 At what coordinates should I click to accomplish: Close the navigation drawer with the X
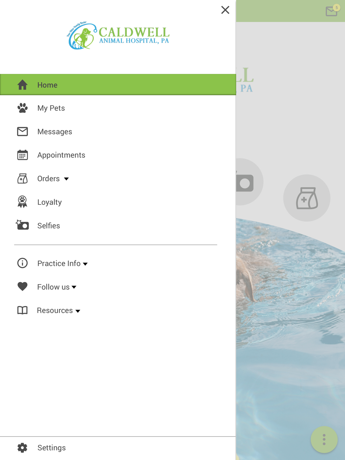[x=225, y=10]
